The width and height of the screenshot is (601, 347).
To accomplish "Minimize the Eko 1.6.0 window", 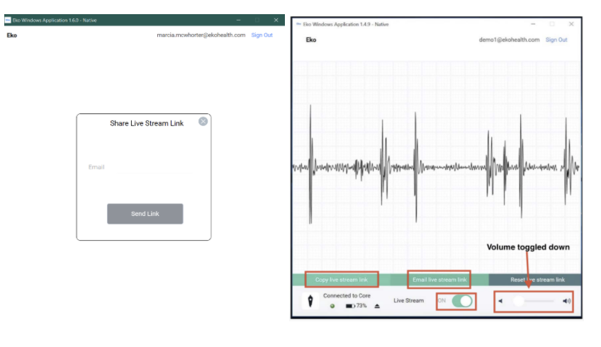I will point(238,20).
